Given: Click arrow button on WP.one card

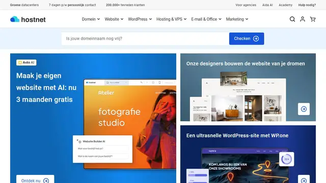Looking at the screenshot, I should coord(304,179).
